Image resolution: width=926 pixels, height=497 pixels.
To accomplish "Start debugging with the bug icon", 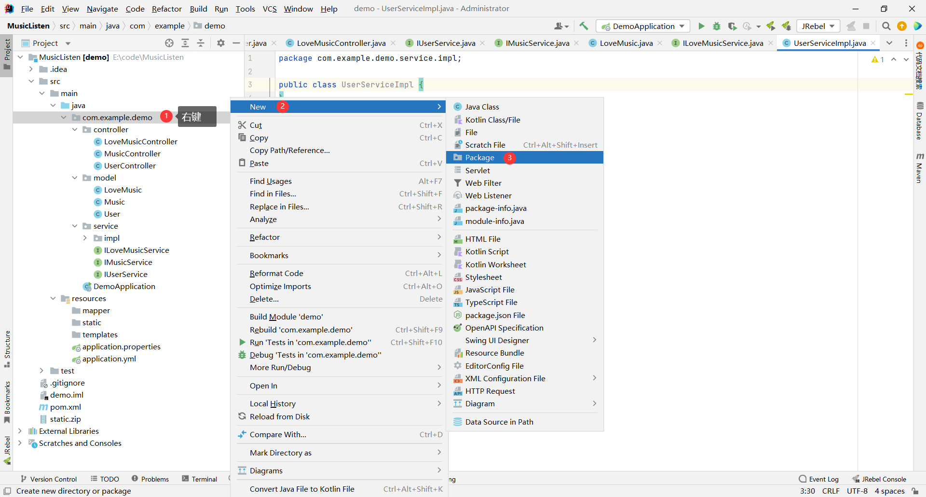I will click(717, 26).
